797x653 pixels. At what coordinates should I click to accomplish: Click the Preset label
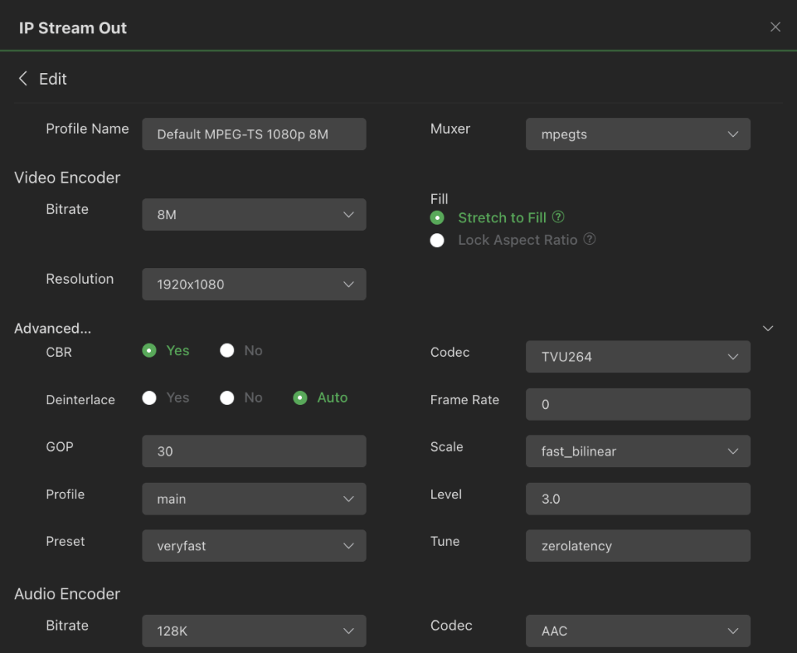(65, 541)
